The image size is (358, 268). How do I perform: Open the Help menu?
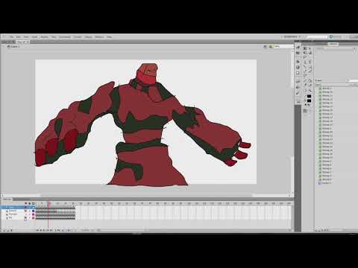(x=109, y=36)
